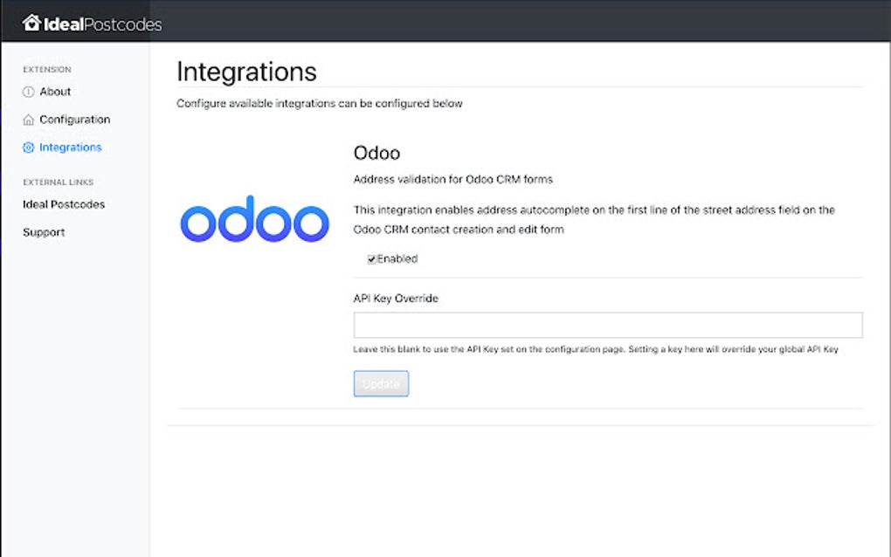Go to Configuration in the sidebar
This screenshot has height=557, width=891.
pyautogui.click(x=74, y=120)
